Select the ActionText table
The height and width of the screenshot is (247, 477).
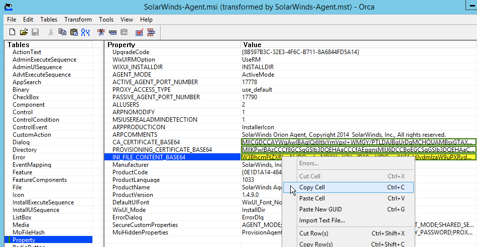coord(27,52)
